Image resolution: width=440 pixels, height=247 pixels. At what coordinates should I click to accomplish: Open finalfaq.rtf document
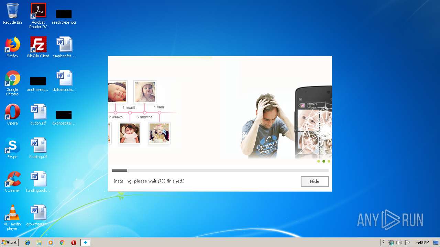38,148
